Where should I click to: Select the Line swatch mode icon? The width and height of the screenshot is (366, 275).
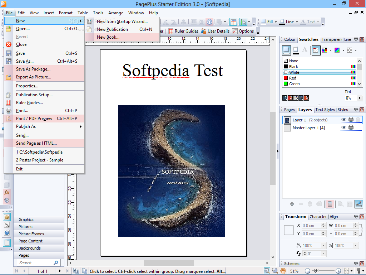[x=296, y=50]
